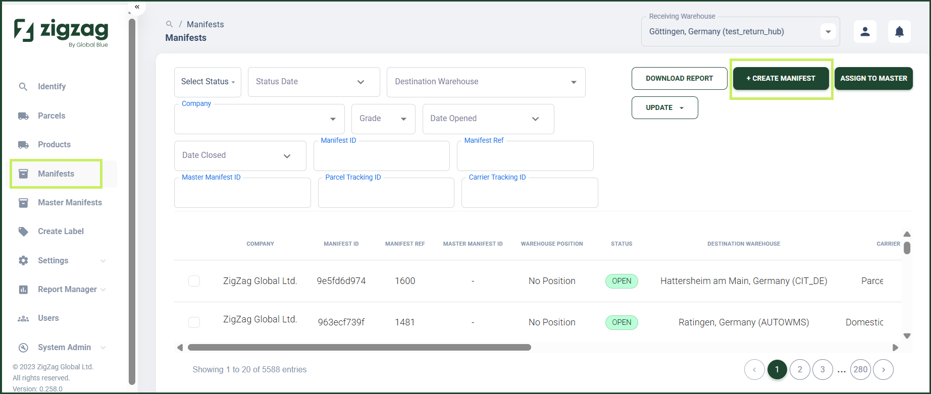This screenshot has width=931, height=394.
Task: Click the Manifests archive box icon
Action: [x=23, y=174]
